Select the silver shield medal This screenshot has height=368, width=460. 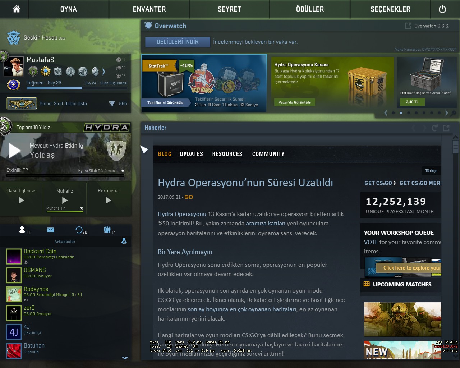[58, 71]
